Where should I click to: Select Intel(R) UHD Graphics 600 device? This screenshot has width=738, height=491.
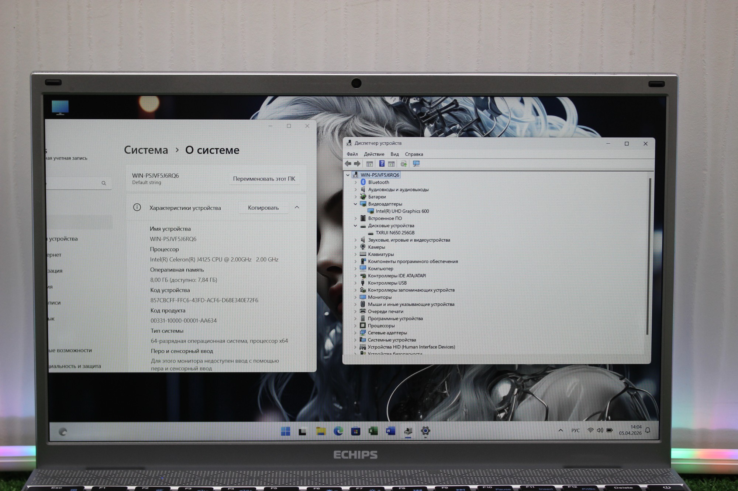[402, 211]
